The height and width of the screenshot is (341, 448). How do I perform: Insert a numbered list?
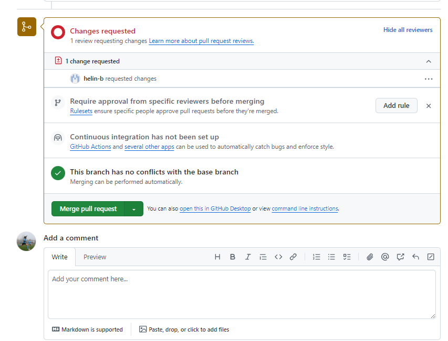pyautogui.click(x=316, y=257)
